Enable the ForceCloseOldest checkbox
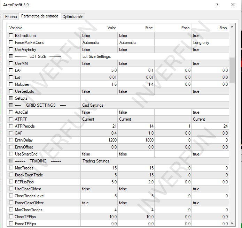This screenshot has height=228, width=242. (x=11, y=203)
